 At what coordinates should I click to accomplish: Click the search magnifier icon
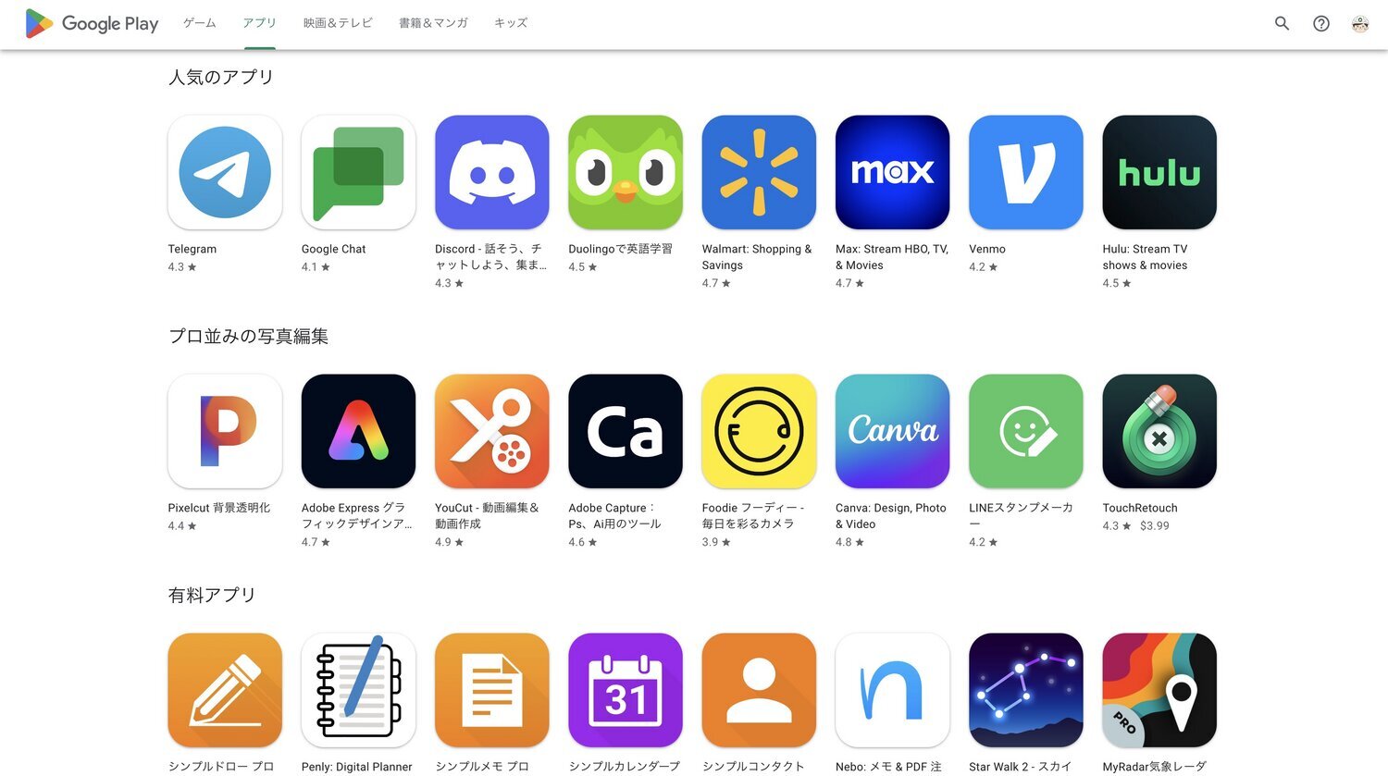coord(1282,23)
